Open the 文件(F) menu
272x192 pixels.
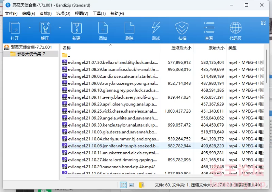[11, 14]
